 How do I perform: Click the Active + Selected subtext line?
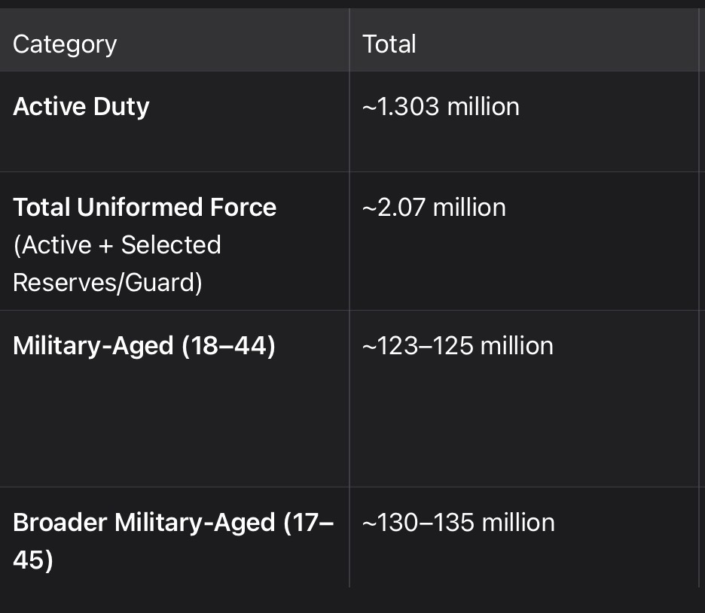coord(117,245)
